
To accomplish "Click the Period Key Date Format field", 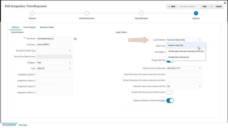I will coord(54,57).
